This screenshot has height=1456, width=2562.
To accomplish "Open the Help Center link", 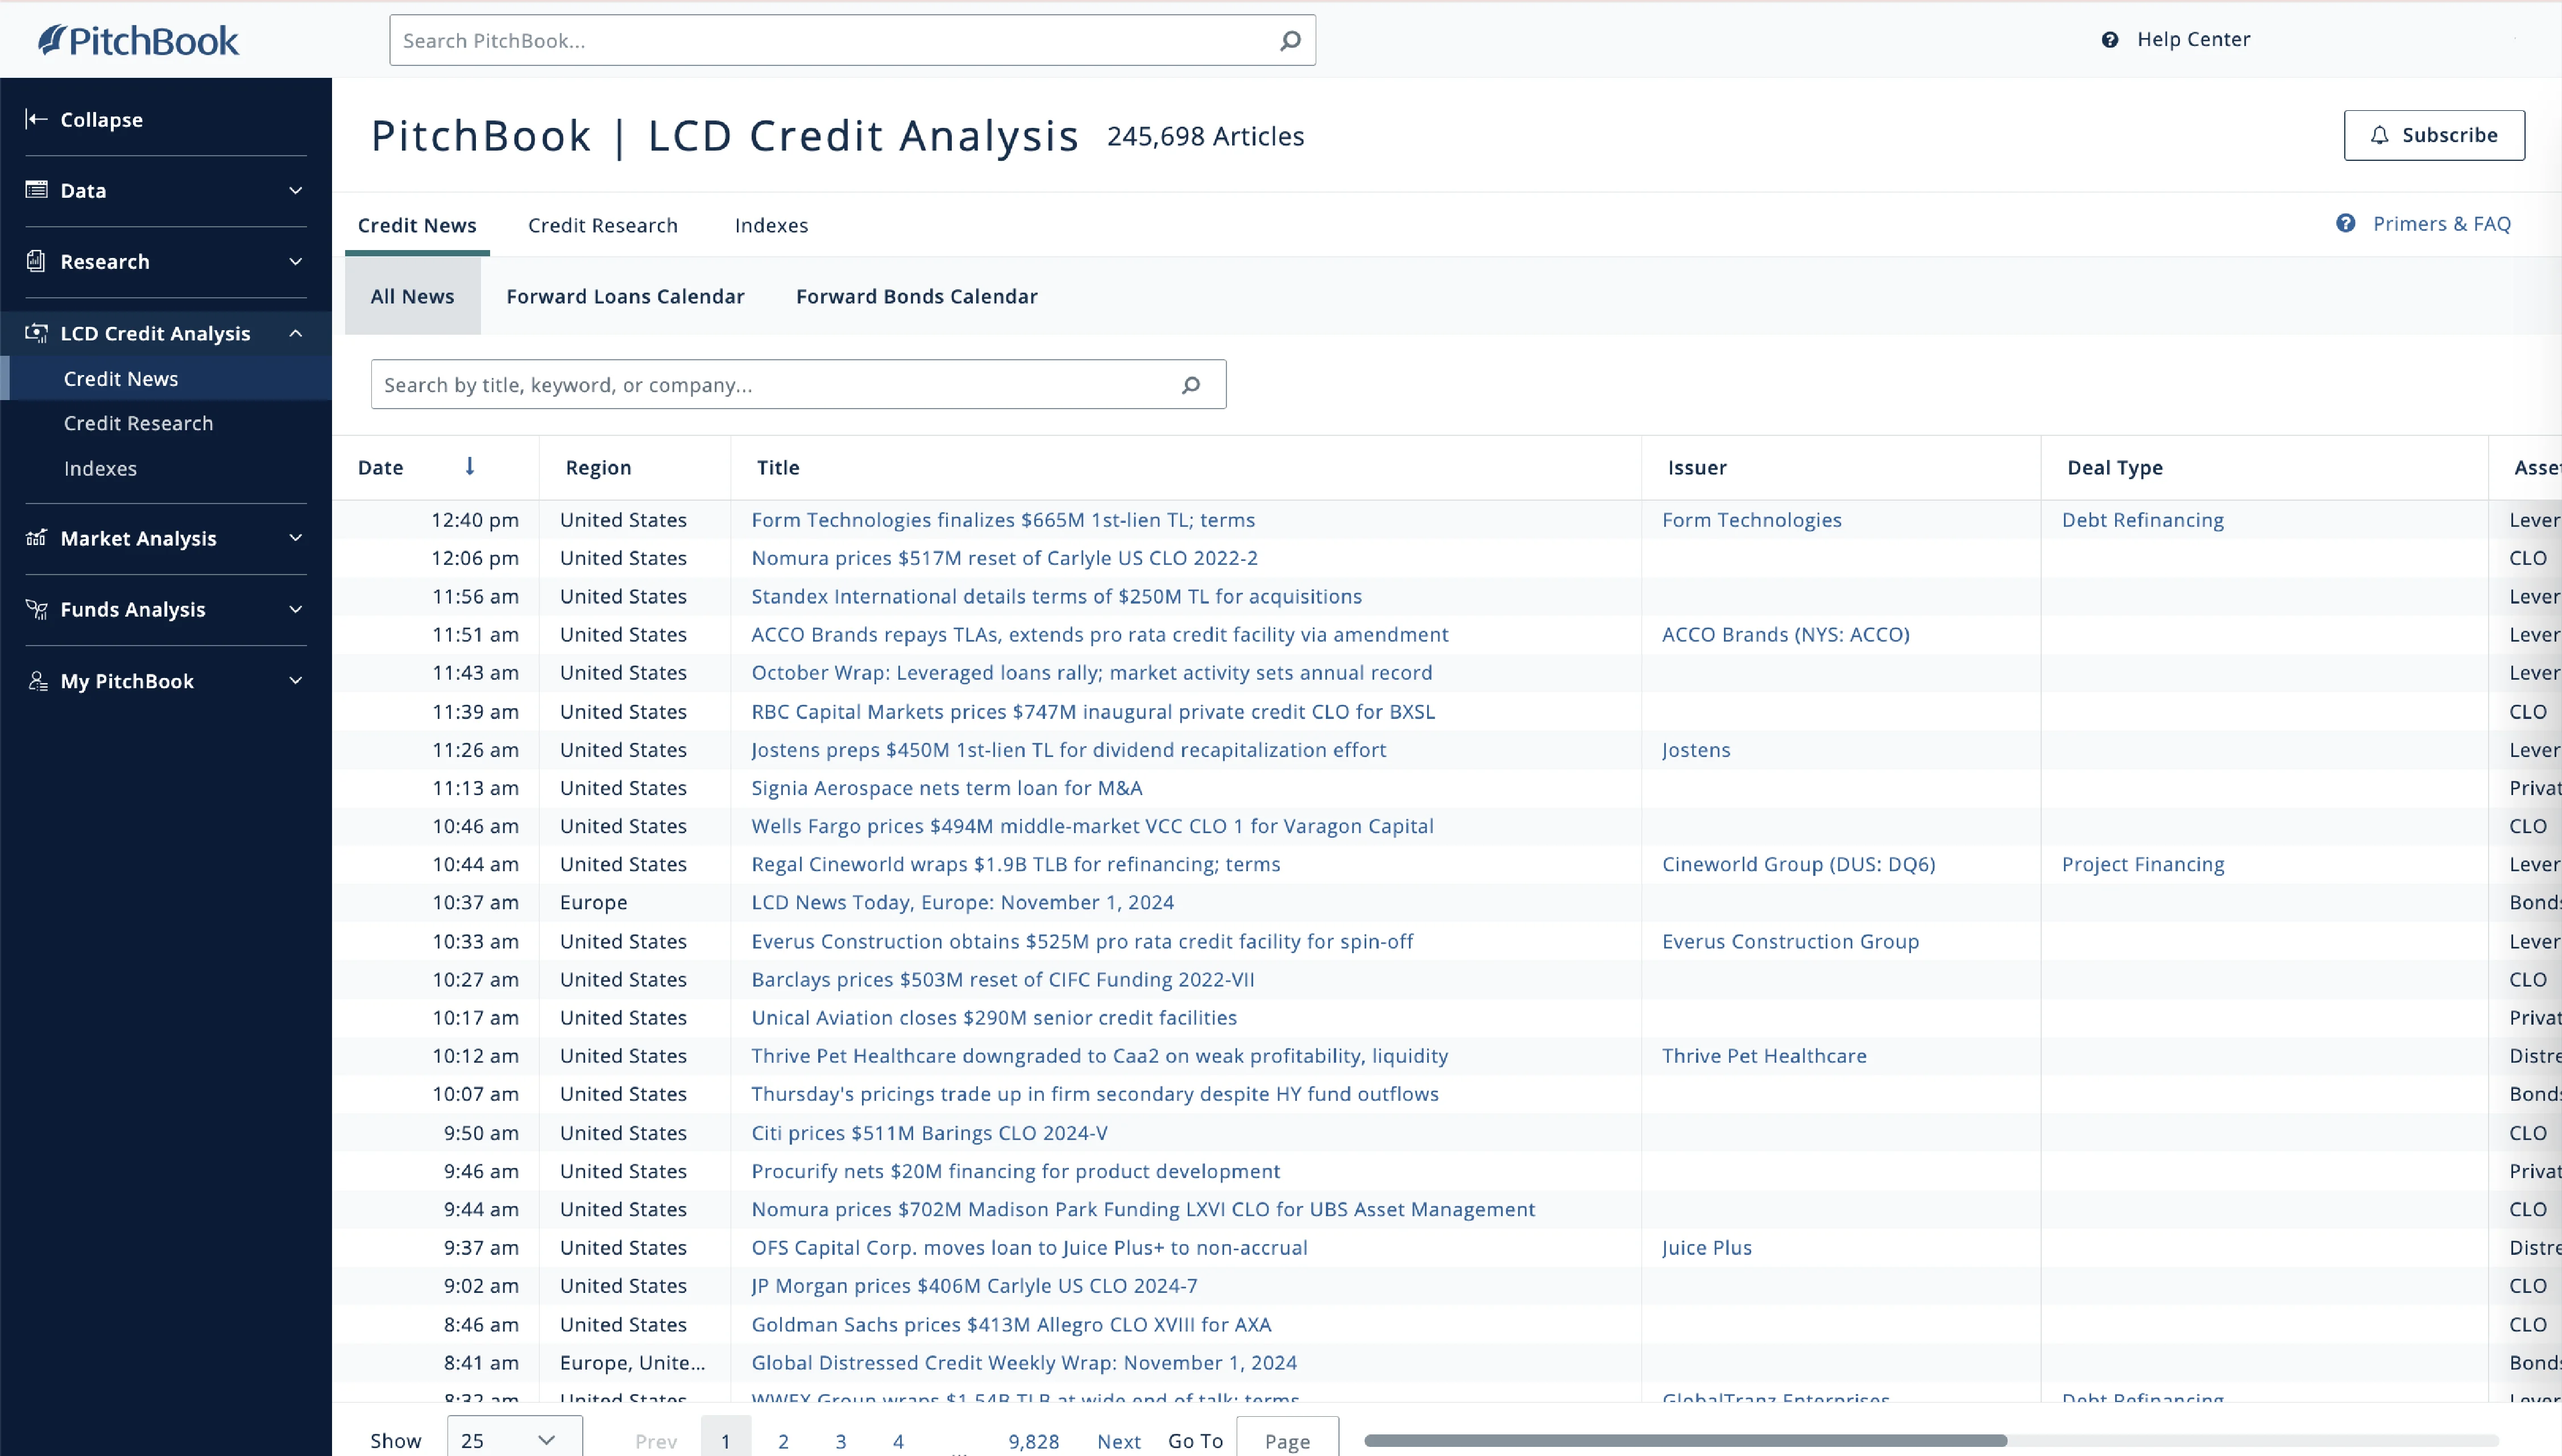I will (2194, 39).
